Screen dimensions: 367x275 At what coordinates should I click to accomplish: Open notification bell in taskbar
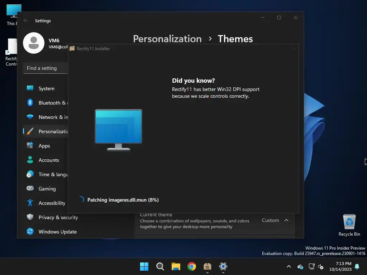357,266
